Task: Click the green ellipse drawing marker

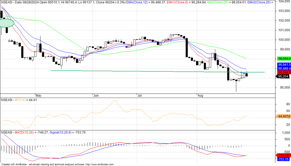Action: [6, 23]
